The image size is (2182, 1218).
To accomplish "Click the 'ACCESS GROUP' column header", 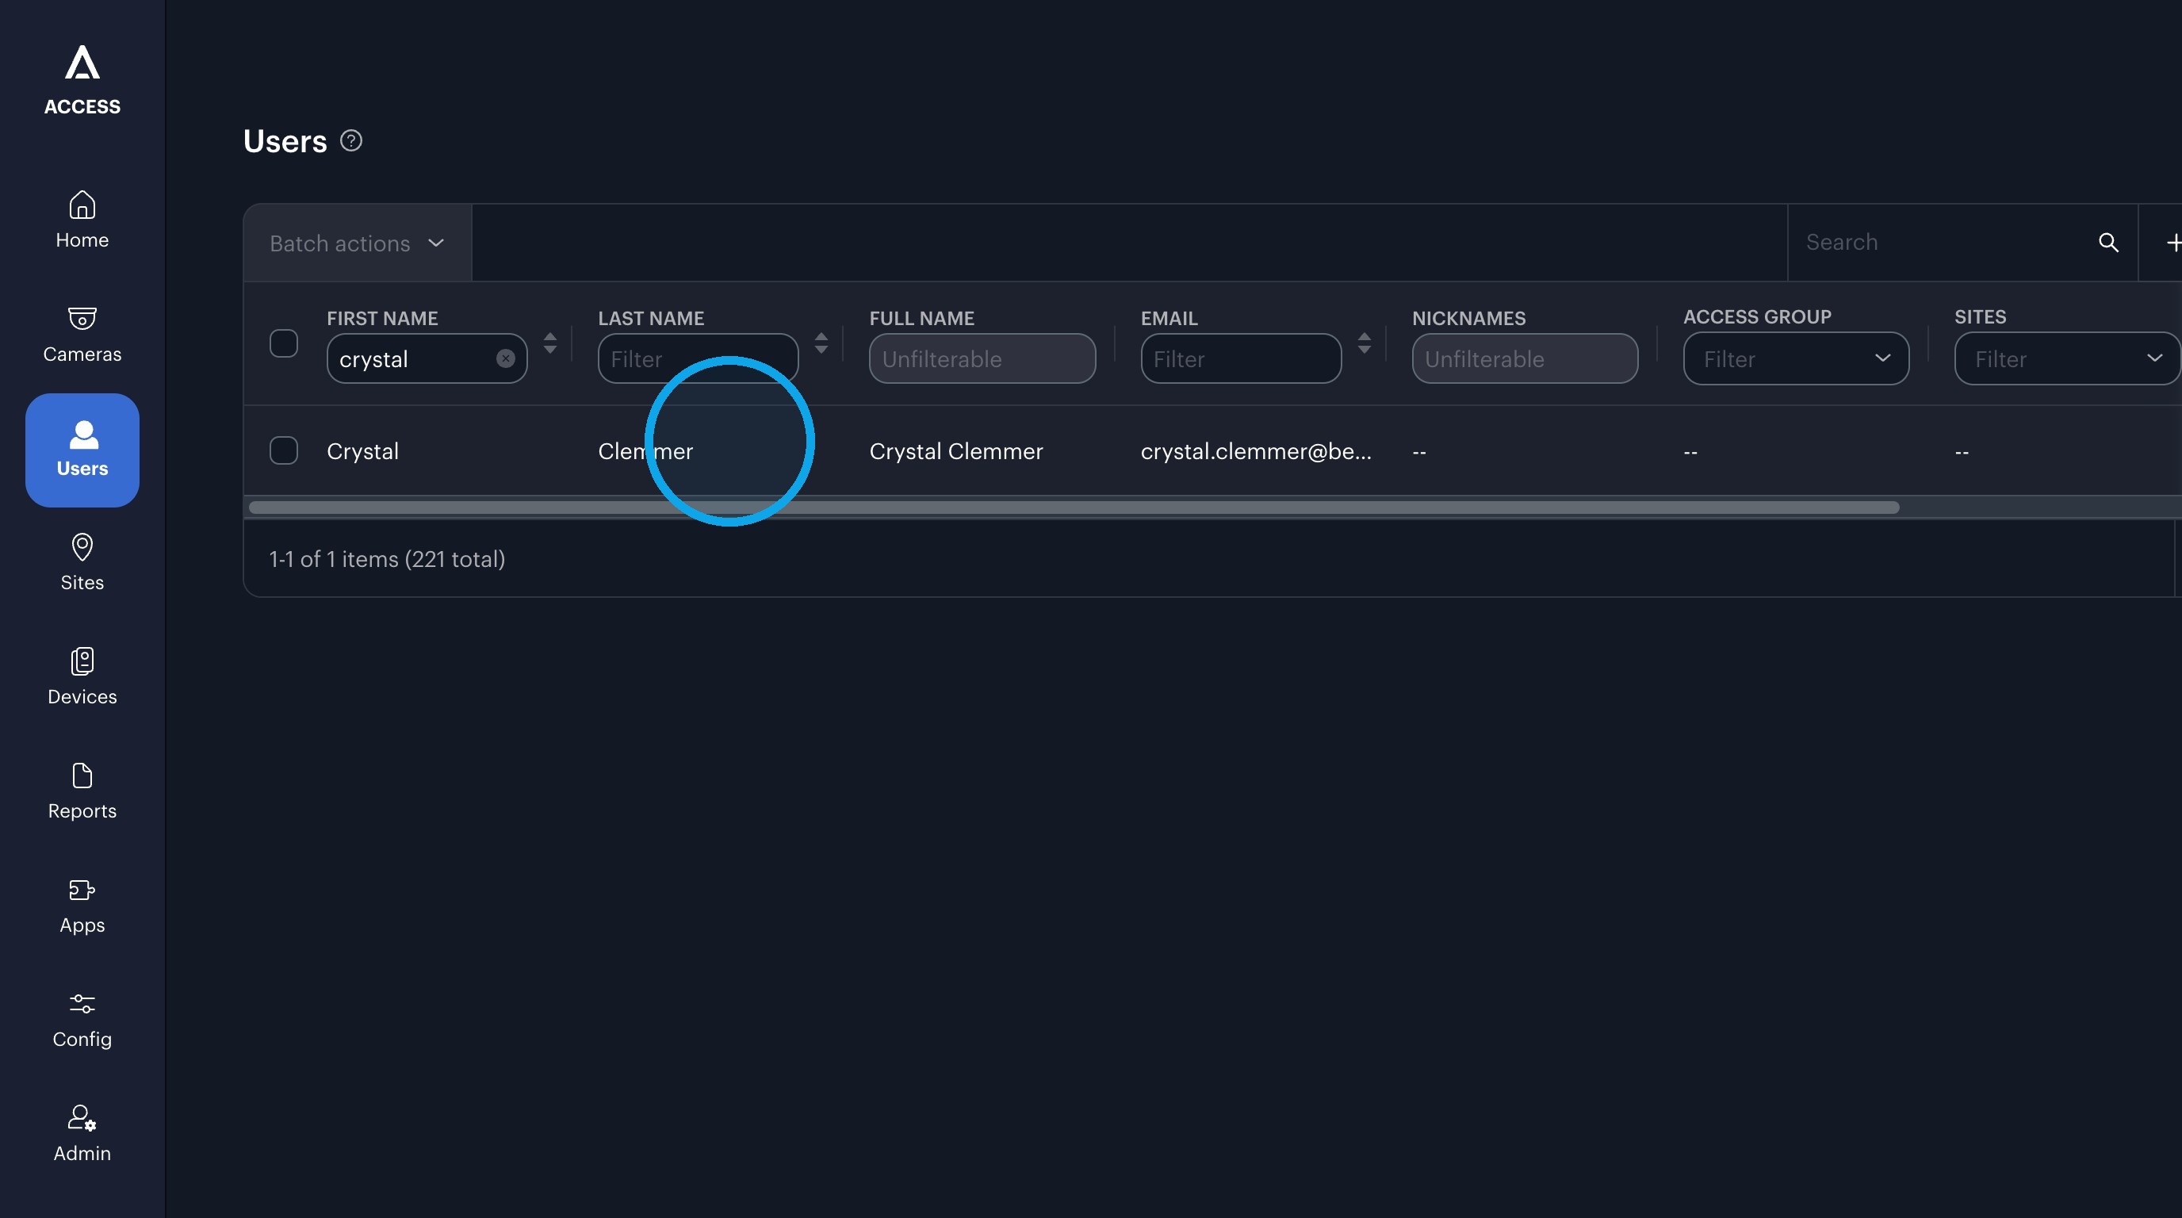I will tap(1757, 316).
